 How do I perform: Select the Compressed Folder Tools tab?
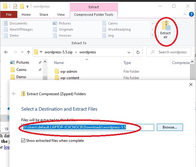click(x=94, y=15)
